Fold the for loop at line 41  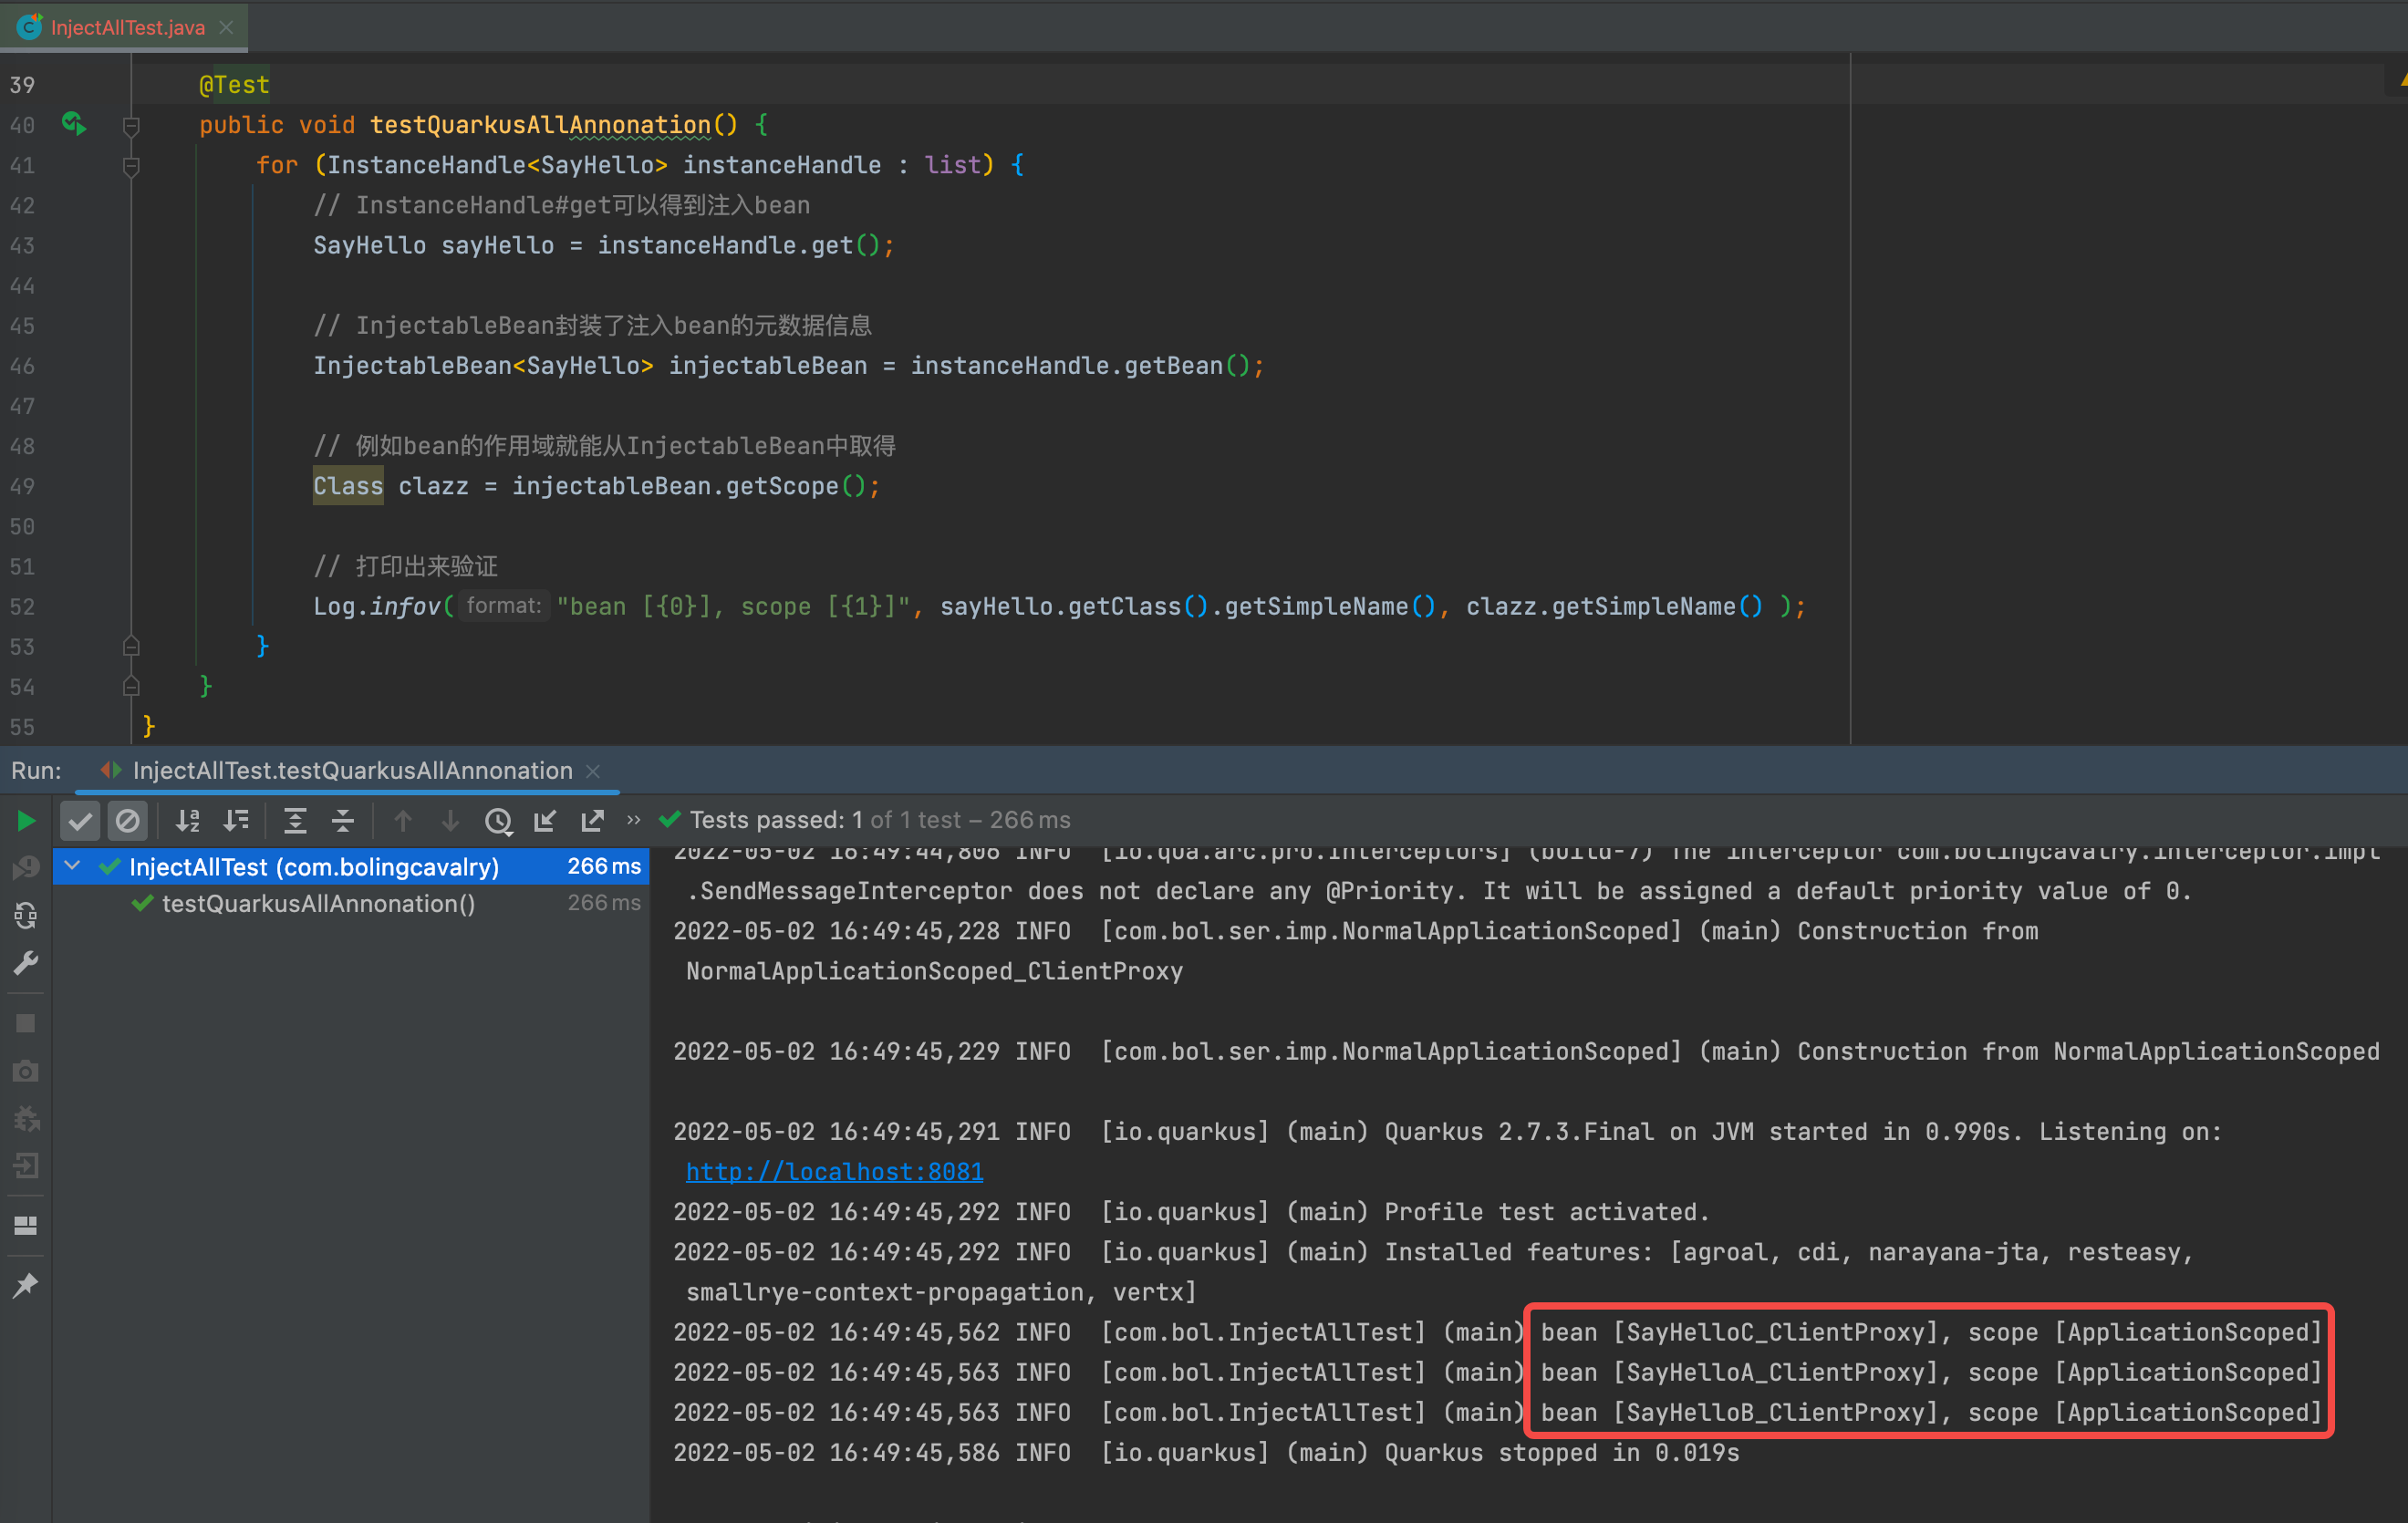click(131, 165)
